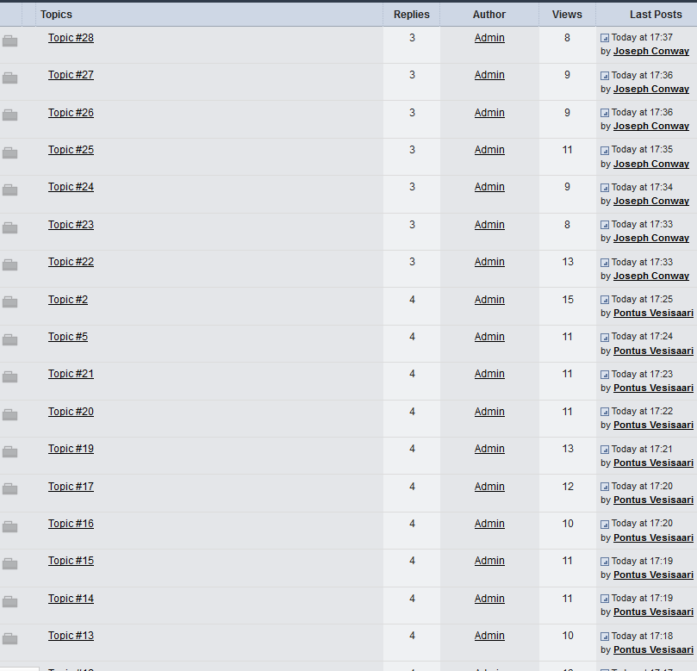Go to last post icon for Topic #21
The image size is (697, 671).
pos(605,375)
